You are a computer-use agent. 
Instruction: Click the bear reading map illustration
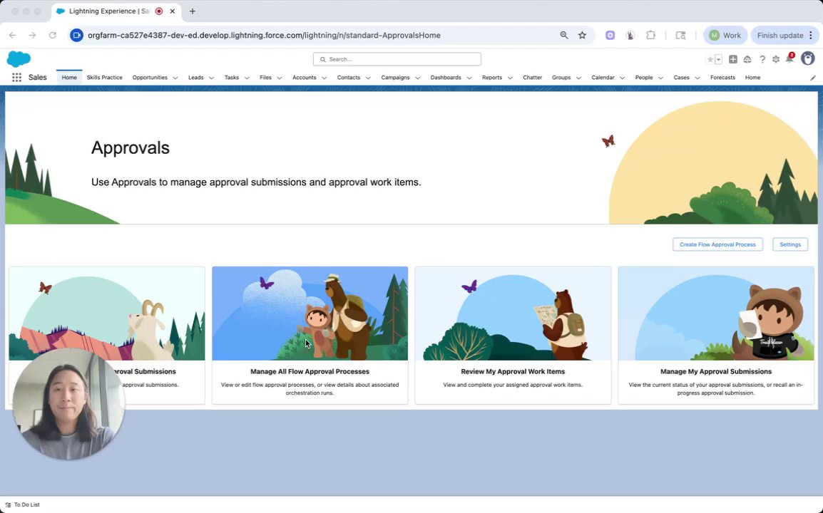click(513, 313)
